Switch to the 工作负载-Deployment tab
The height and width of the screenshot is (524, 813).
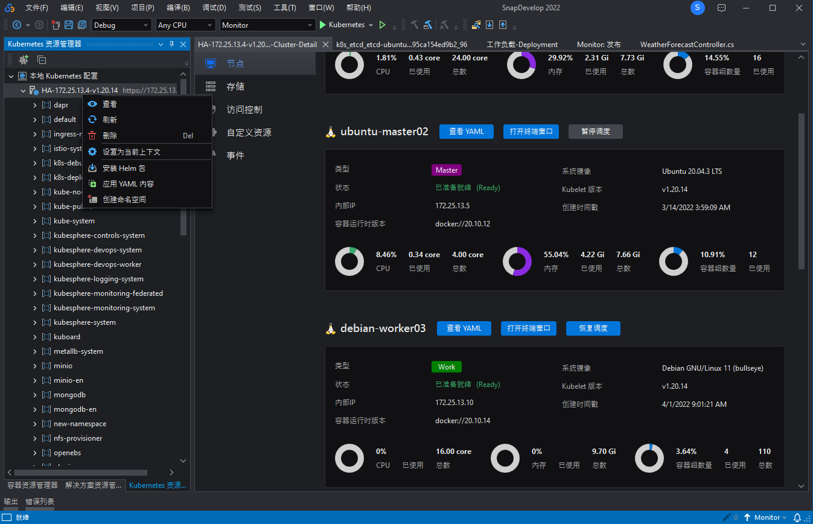522,44
